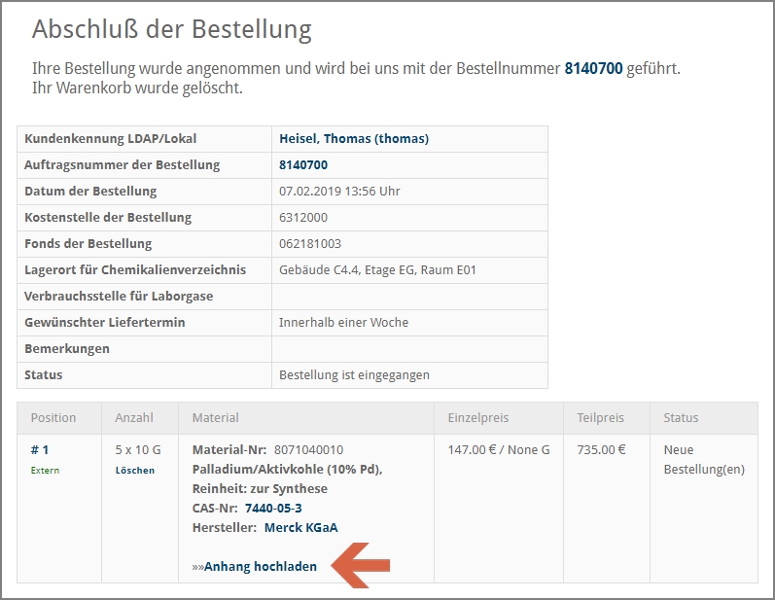Click the Lagerort für Chemikalienverzeichnis label
Viewport: 775px width, 600px height.
click(x=135, y=269)
